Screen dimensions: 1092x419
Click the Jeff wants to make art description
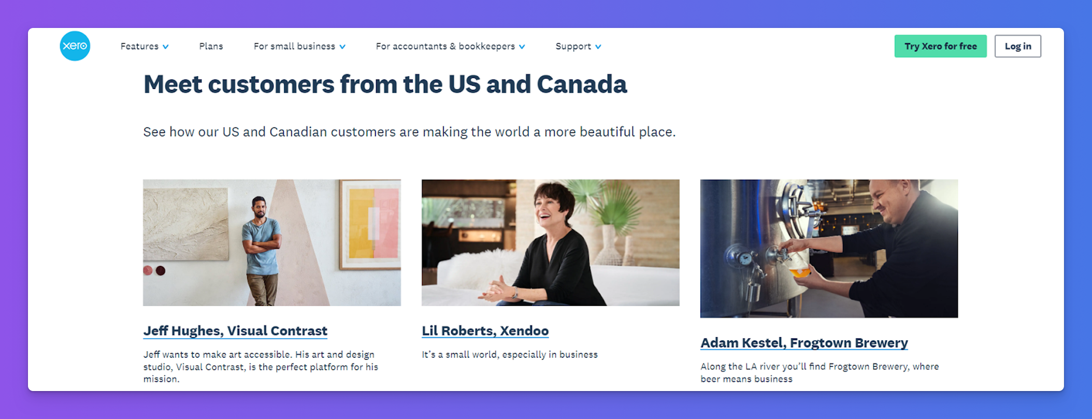[x=261, y=367]
